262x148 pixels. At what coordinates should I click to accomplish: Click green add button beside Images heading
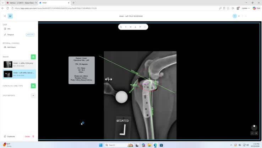pyautogui.click(x=33, y=57)
